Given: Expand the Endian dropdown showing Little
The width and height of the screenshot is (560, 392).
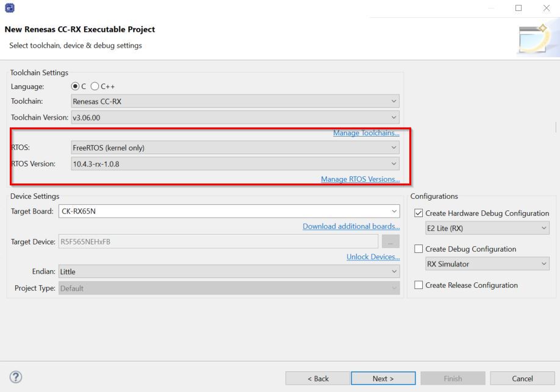Looking at the screenshot, I should (229, 272).
